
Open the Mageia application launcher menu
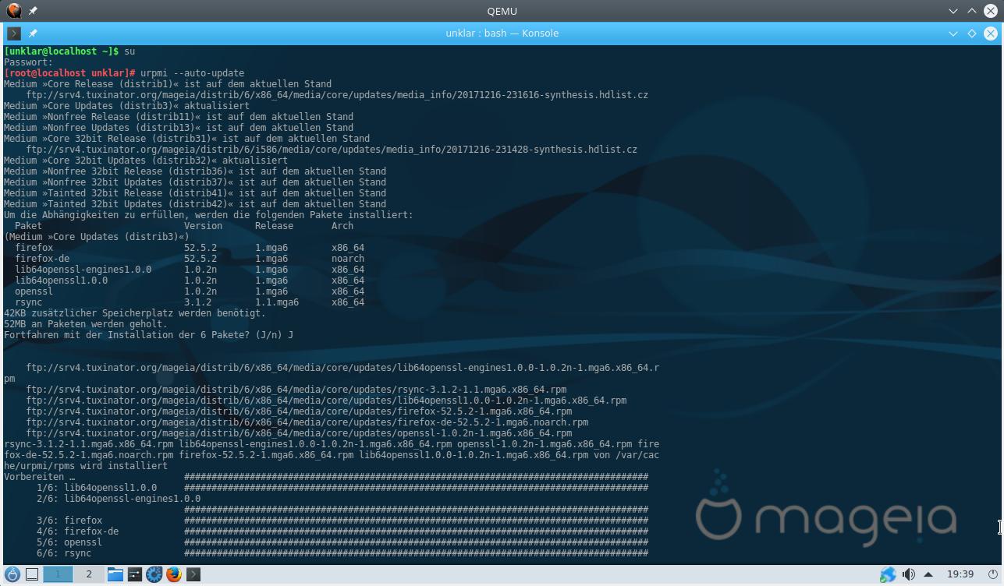click(12, 574)
